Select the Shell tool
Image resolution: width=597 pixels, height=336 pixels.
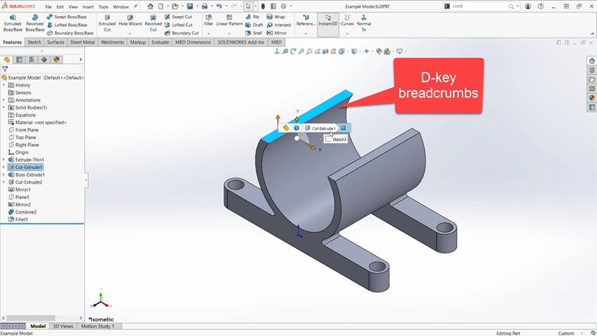click(x=253, y=33)
